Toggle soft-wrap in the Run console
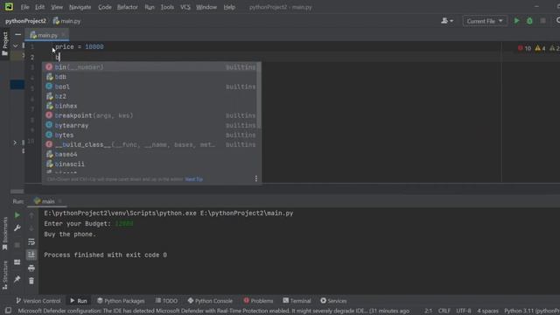Screen dimensions: 560x315 (31, 241)
